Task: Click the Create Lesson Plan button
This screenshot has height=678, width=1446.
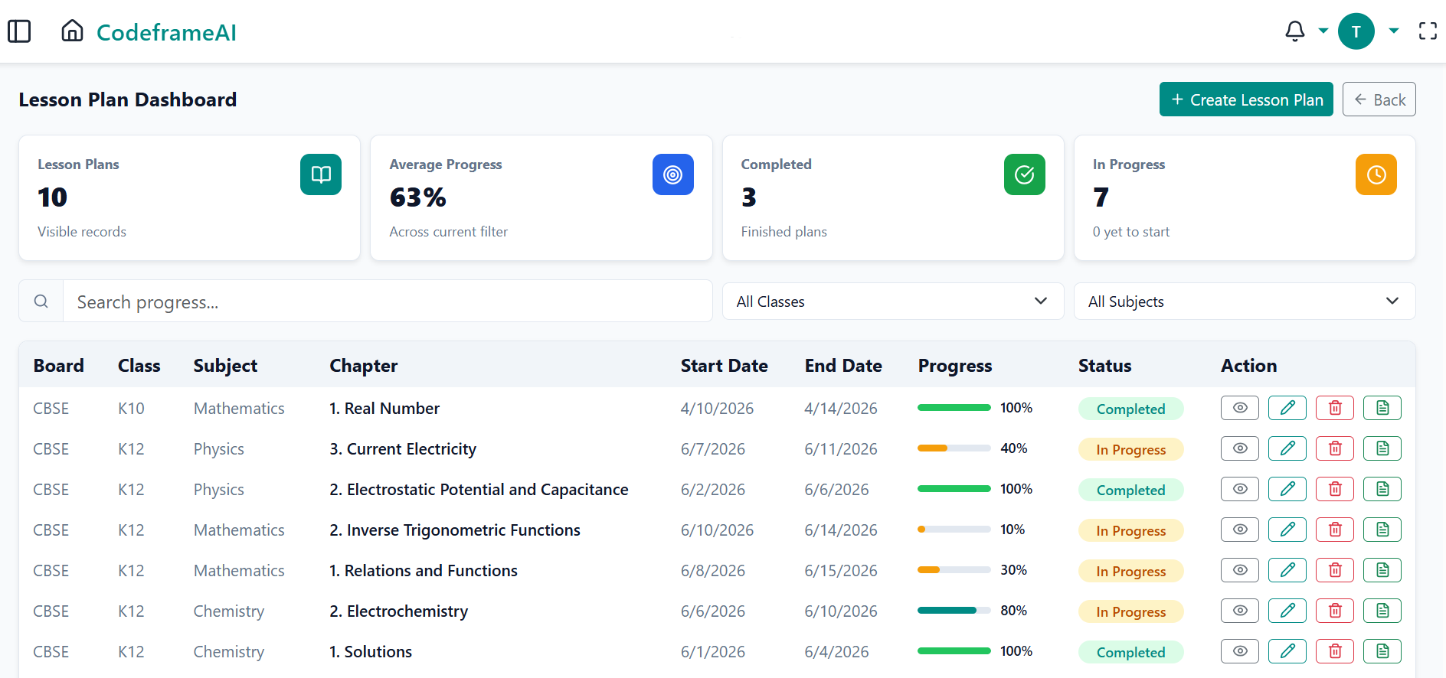Action: coord(1246,99)
